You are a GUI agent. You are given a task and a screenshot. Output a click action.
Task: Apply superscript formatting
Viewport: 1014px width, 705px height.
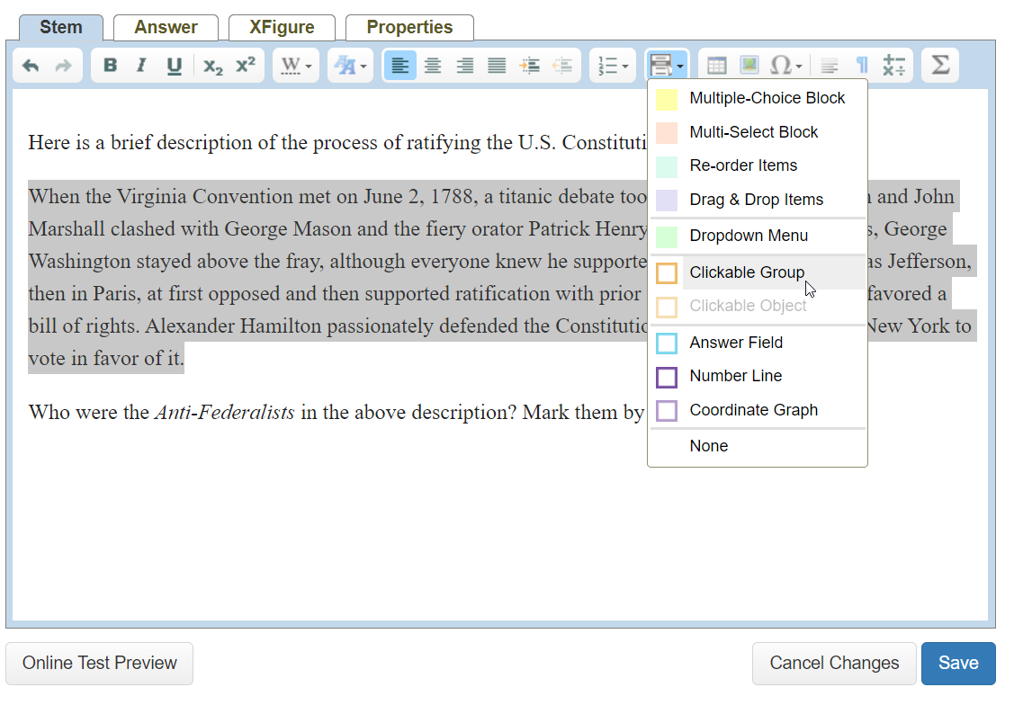click(x=246, y=66)
